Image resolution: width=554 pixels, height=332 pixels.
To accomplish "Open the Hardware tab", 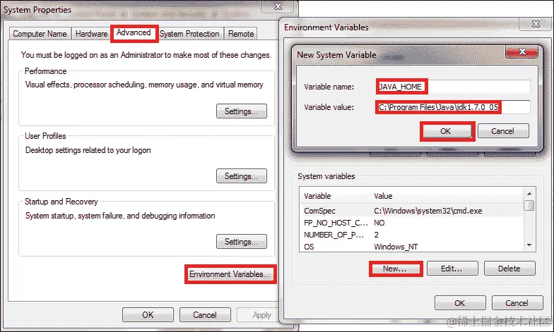I will point(91,34).
